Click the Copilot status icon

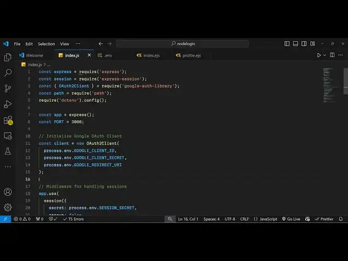(307, 219)
